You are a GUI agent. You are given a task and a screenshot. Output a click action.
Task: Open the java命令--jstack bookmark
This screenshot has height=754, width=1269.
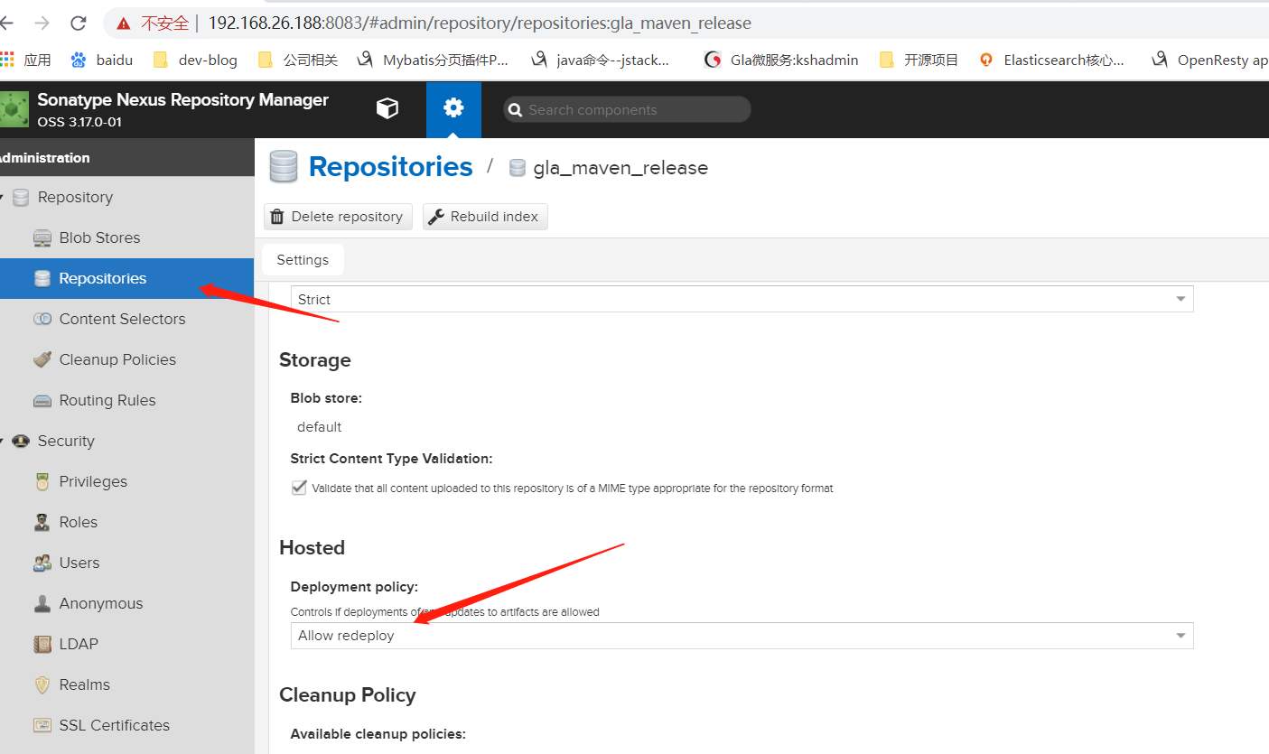coord(601,60)
